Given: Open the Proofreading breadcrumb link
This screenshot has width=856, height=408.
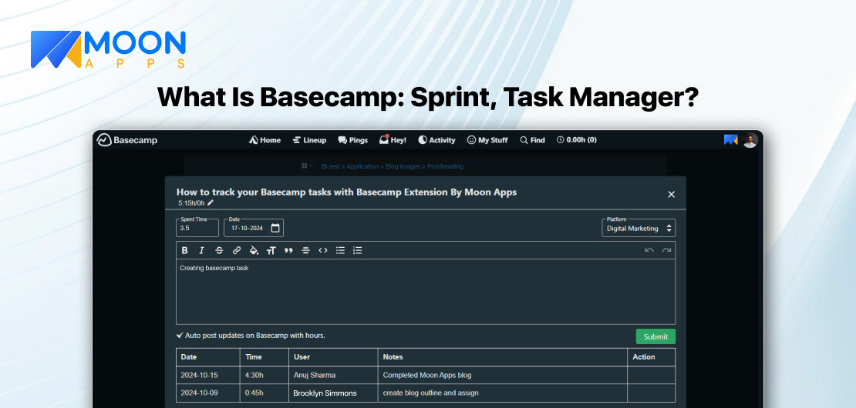Looking at the screenshot, I should pyautogui.click(x=445, y=166).
